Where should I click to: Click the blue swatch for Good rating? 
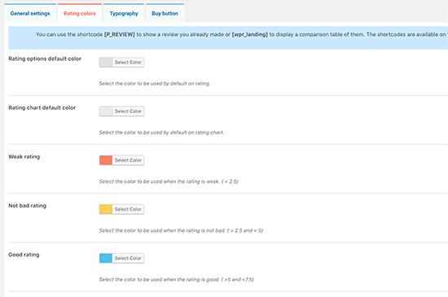[x=106, y=258]
